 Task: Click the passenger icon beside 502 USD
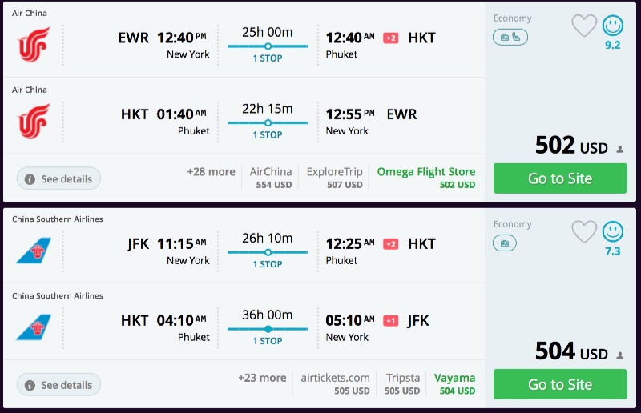pos(620,149)
